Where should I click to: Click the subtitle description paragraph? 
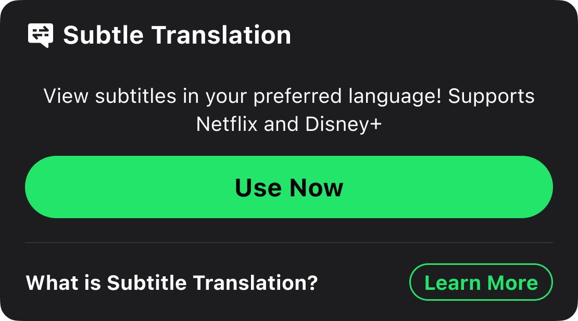(289, 110)
